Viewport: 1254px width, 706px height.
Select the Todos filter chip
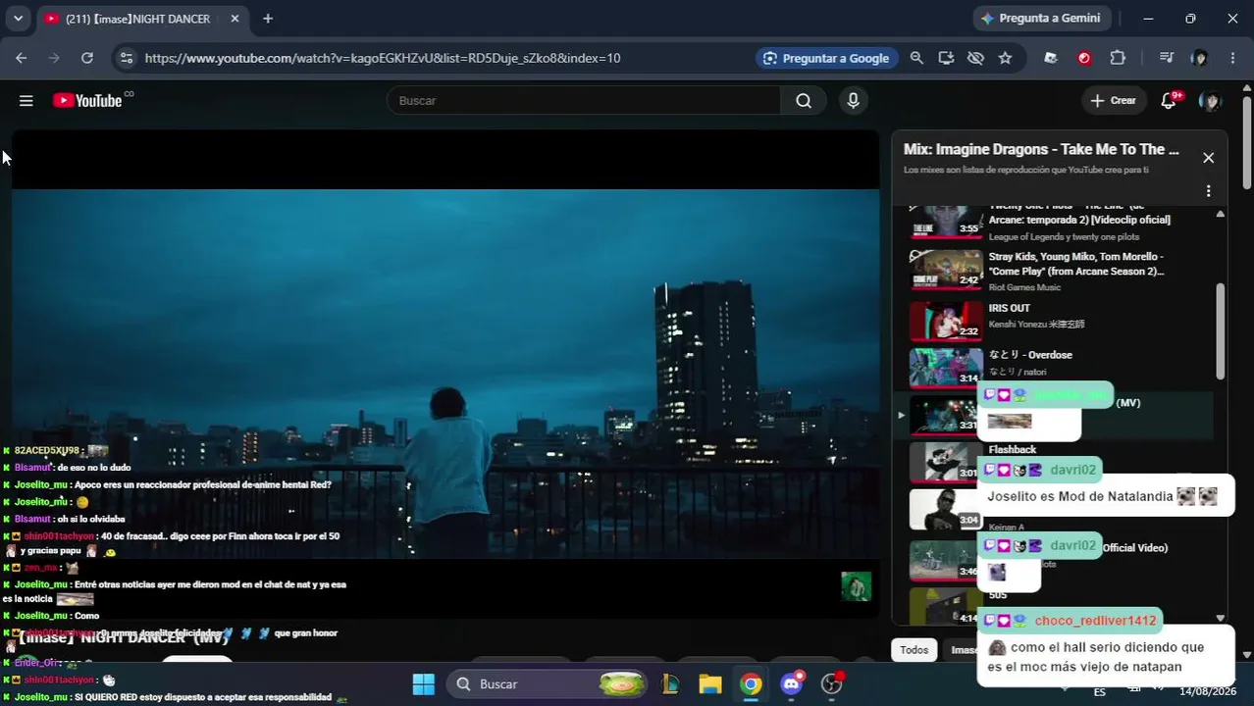click(914, 649)
